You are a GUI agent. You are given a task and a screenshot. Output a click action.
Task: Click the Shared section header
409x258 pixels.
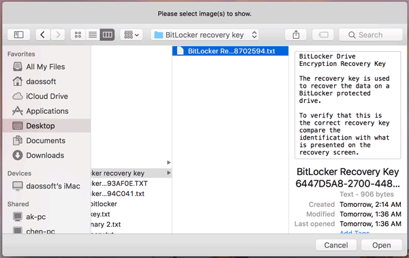click(18, 204)
